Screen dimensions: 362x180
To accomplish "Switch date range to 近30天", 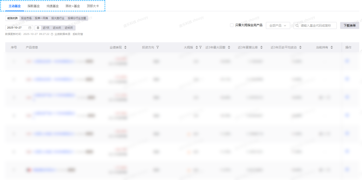I will 57,28.
